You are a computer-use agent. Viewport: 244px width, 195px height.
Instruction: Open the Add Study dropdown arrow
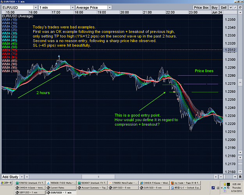click(x=22, y=177)
